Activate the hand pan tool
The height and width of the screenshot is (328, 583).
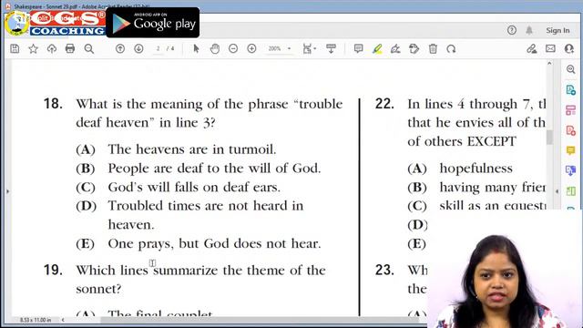(x=215, y=48)
